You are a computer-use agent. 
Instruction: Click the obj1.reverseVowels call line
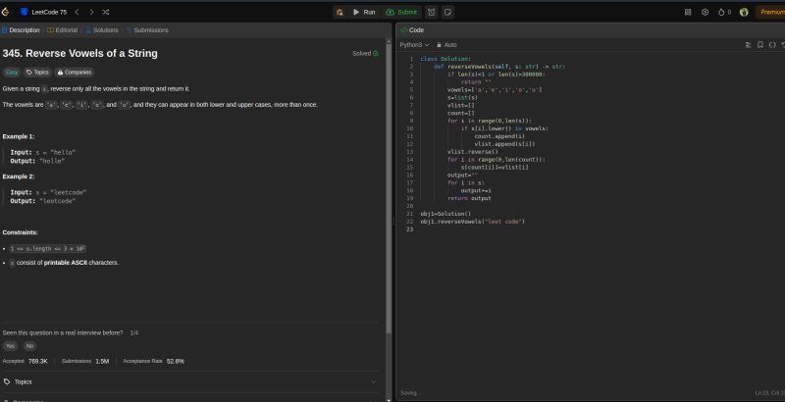473,222
